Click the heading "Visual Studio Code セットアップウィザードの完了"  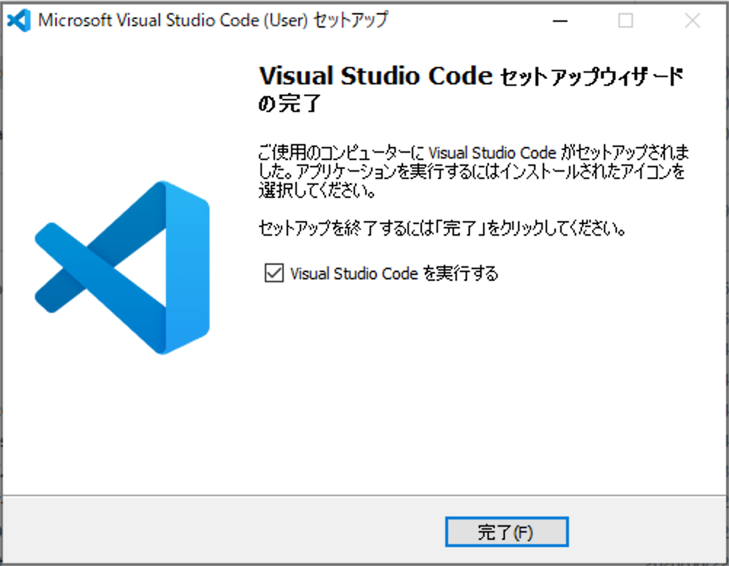click(x=471, y=89)
